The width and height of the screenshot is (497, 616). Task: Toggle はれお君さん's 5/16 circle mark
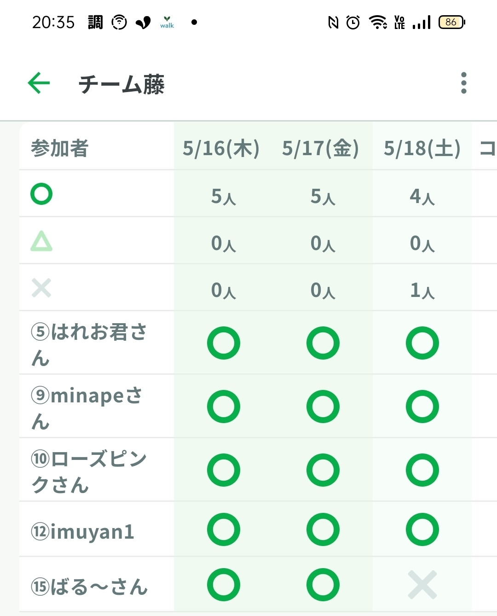point(224,343)
